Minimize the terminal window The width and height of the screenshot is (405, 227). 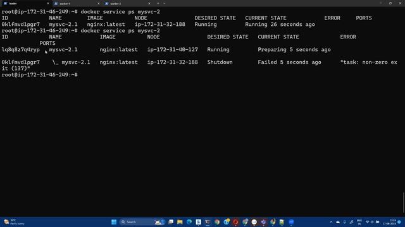tap(381, 3)
